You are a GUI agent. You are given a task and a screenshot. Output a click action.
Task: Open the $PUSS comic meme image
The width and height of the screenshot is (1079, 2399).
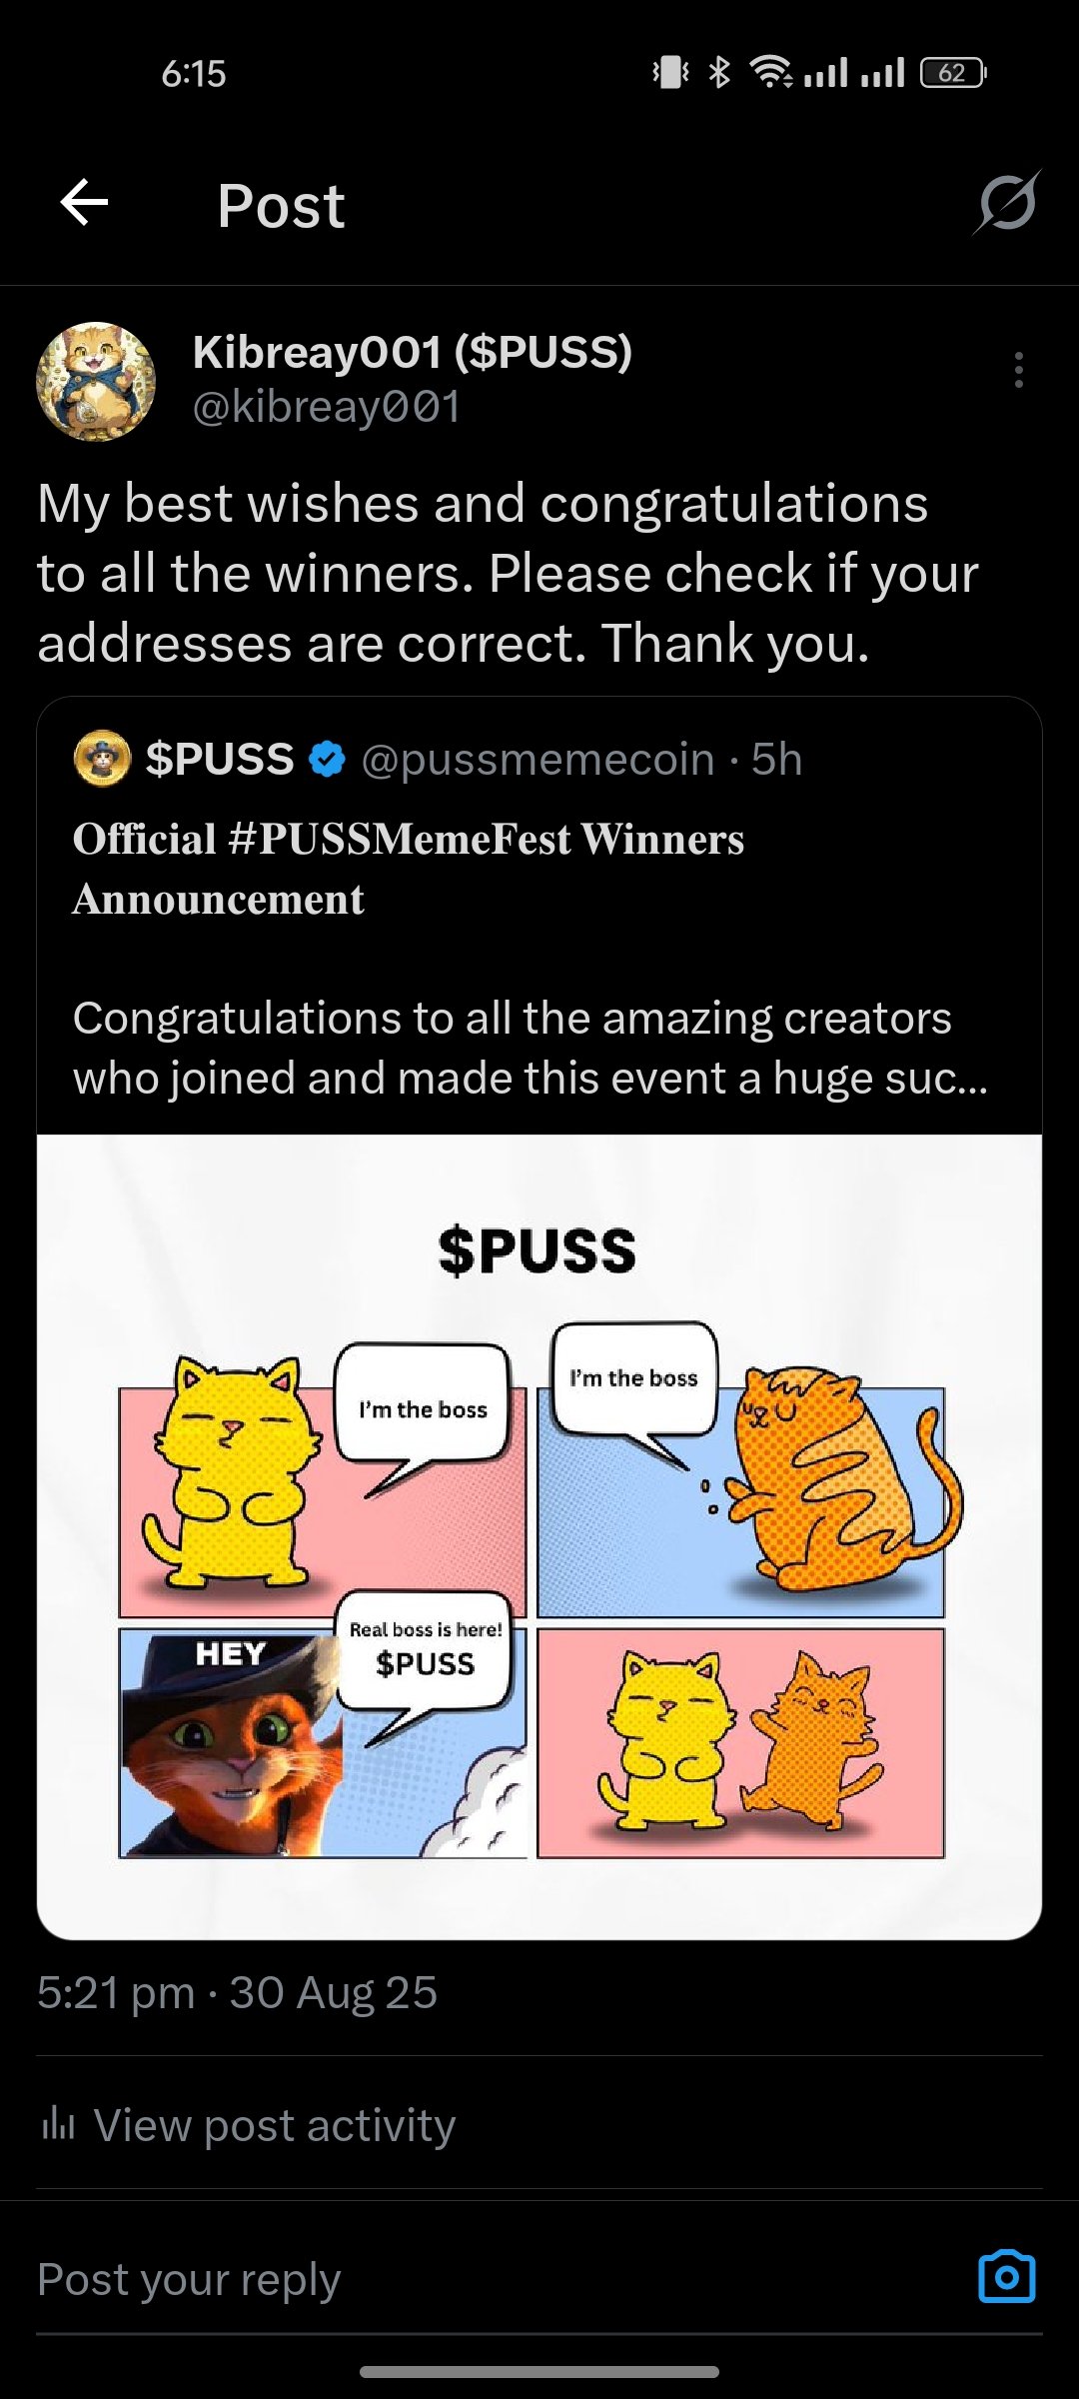click(539, 1535)
